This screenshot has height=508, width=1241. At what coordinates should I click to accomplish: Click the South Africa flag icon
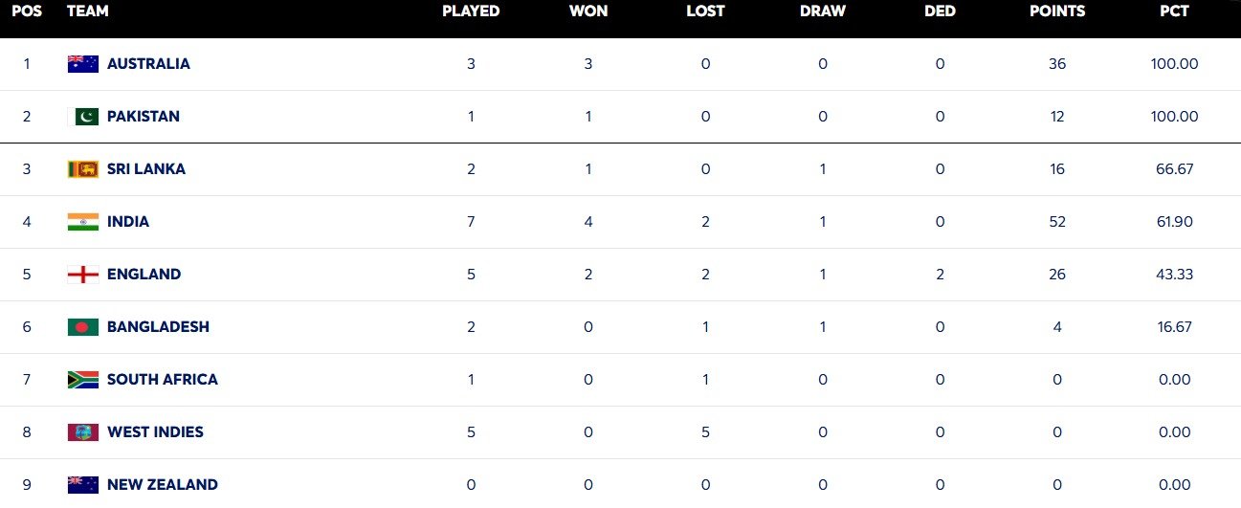[83, 380]
